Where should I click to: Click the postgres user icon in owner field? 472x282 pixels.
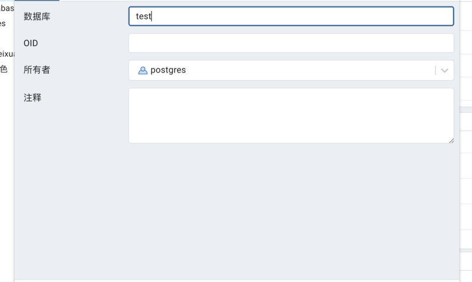[143, 70]
